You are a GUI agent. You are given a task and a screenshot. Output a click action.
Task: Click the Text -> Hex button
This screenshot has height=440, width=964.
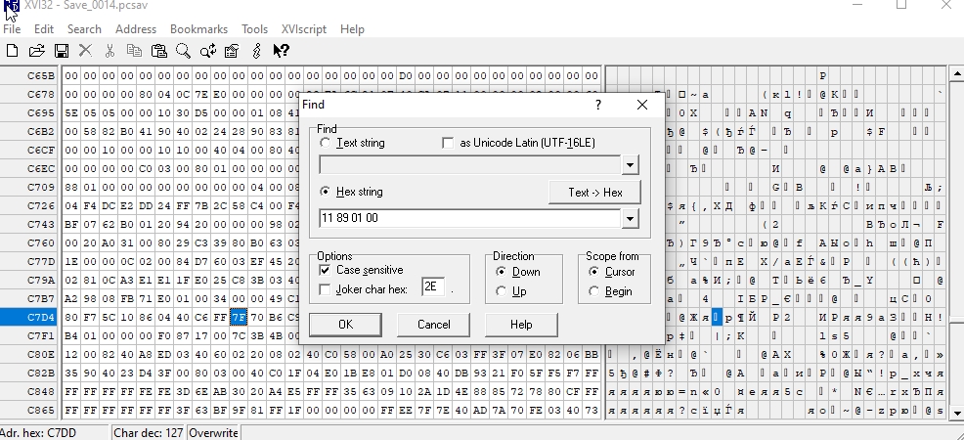tap(595, 193)
